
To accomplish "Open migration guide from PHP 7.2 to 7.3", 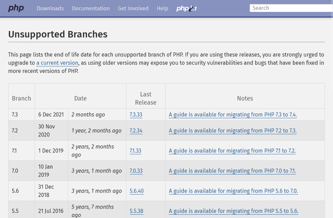I will (233, 130).
